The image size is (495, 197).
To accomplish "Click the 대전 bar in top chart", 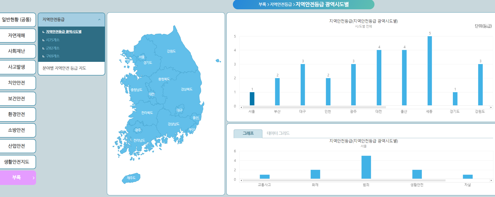I will [379, 78].
